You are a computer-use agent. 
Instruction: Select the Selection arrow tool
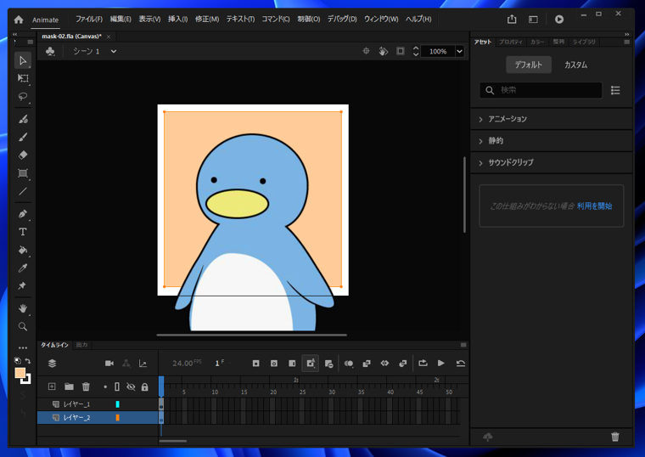23,61
